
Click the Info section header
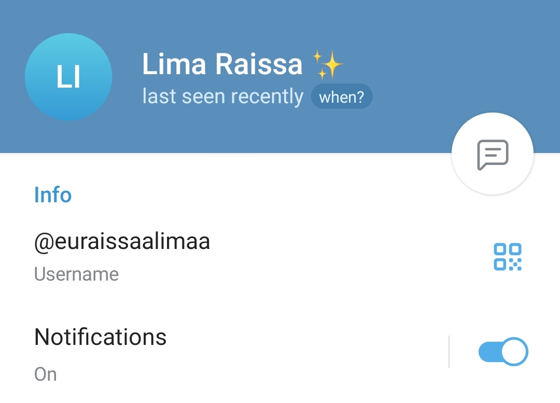53,195
